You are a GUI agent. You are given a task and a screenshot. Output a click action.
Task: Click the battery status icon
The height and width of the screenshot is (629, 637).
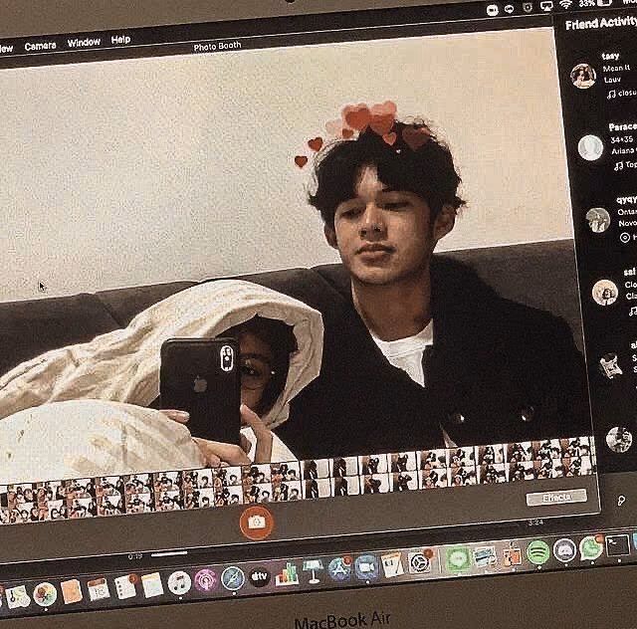[604, 2]
